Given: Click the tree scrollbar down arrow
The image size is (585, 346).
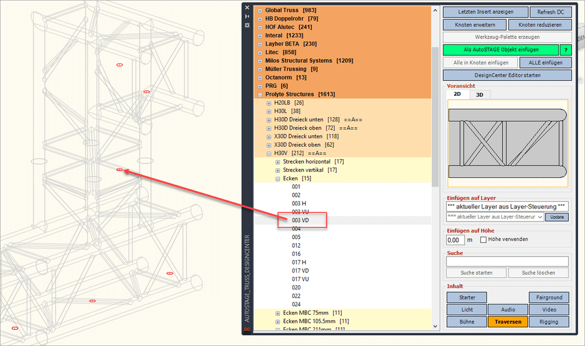Looking at the screenshot, I should 435,326.
